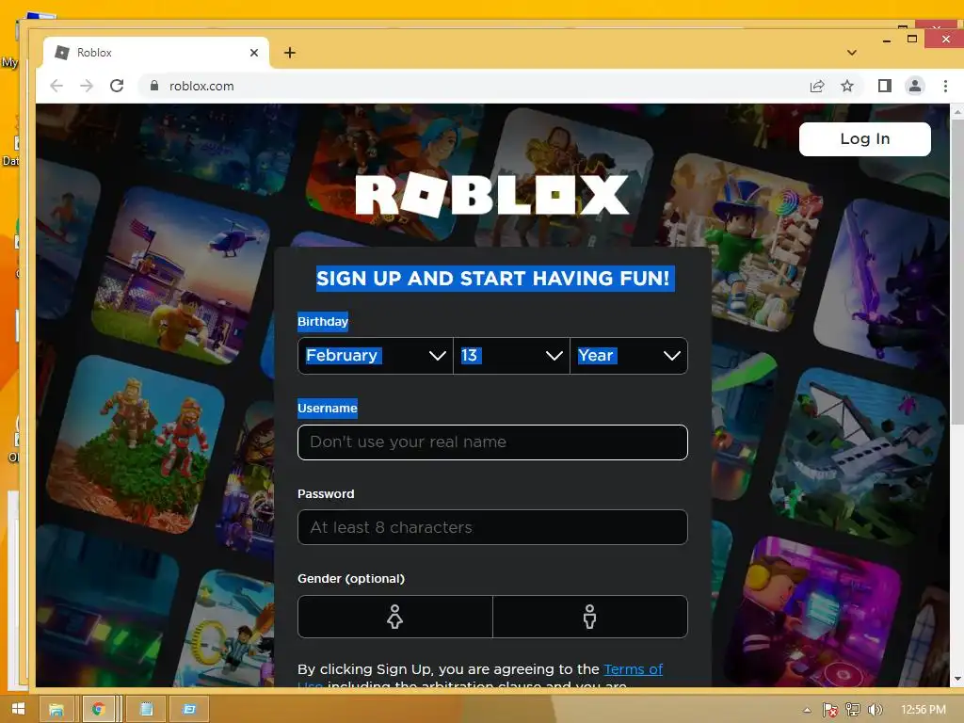Open the fourth taskbar app icon
Screen dimensions: 964x723
(x=189, y=709)
